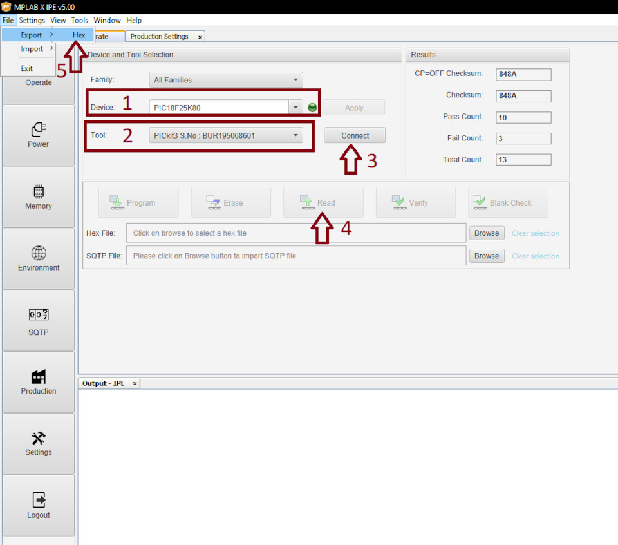Click the Device and Tool Selection header
This screenshot has width=618, height=545.
(x=242, y=55)
